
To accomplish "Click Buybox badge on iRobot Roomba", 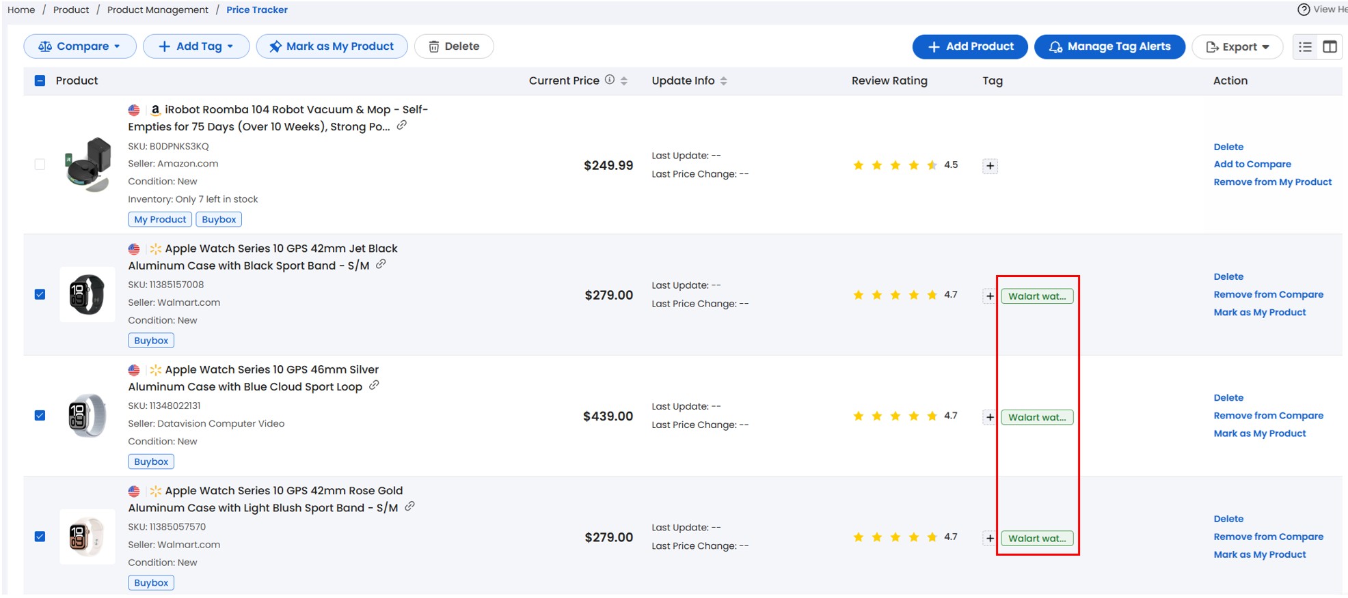I will tap(219, 220).
